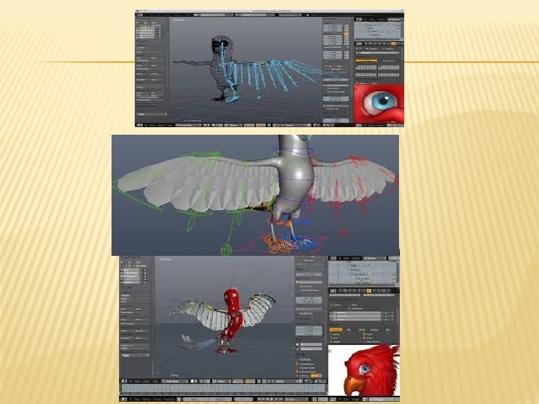Open the editor type menu in bottom timeline header
The width and height of the screenshot is (539, 404).
click(124, 400)
